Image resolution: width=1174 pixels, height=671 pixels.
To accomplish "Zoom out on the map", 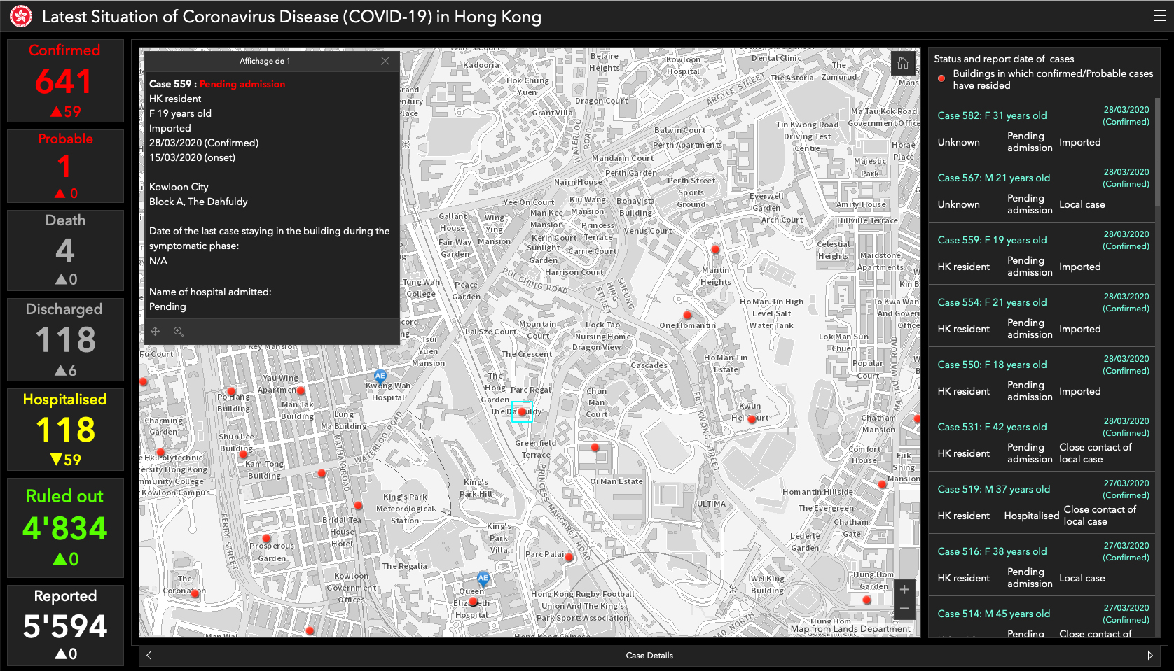I will coord(904,609).
